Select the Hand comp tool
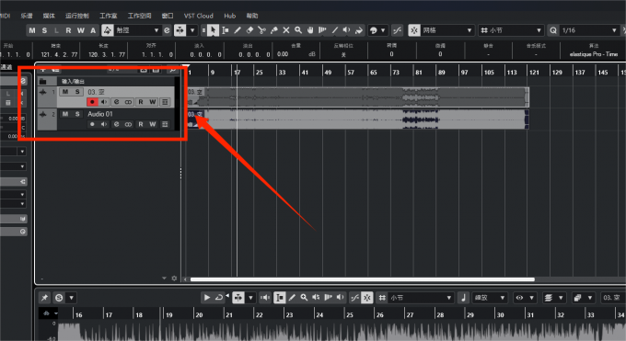This screenshot has height=341, width=626. tap(310, 30)
